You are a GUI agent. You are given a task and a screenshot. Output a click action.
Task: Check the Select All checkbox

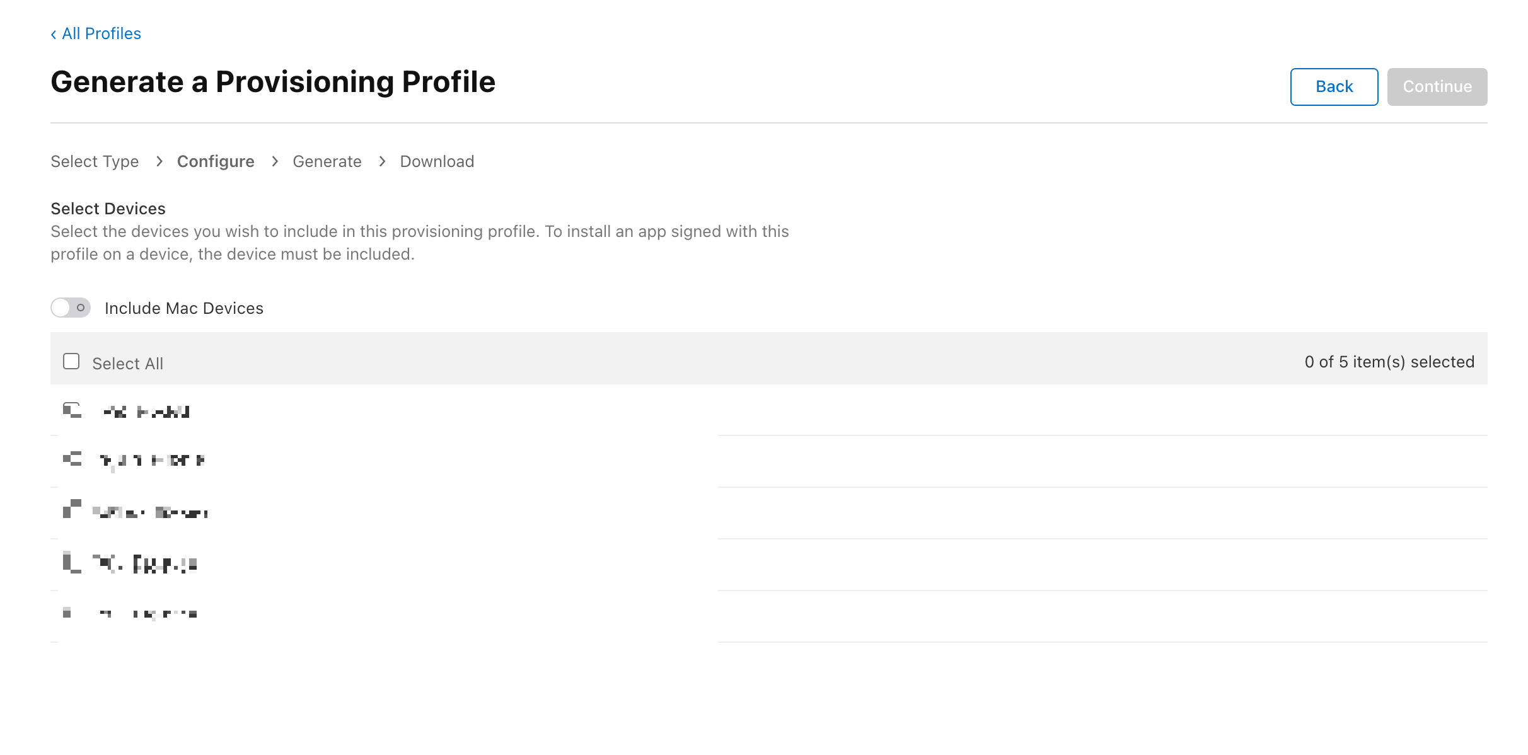point(71,362)
